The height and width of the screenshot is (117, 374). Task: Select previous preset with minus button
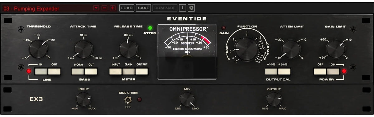(104, 8)
